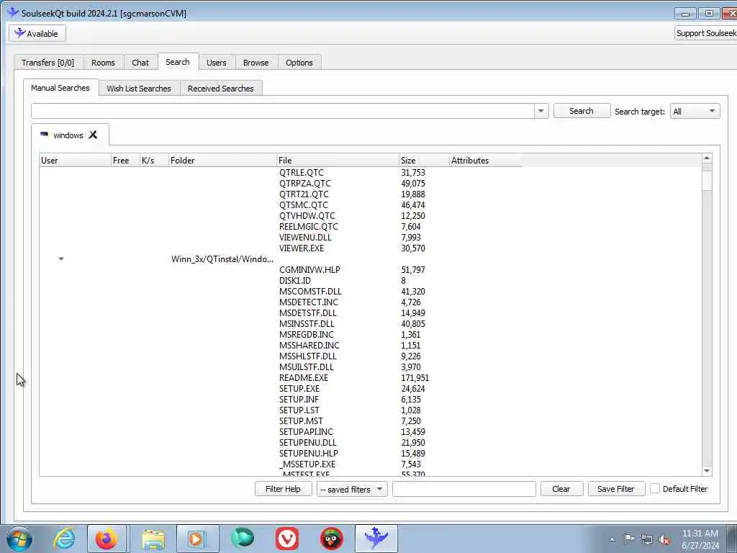
Task: Show hidden tray icons arrow
Action: 612,539
